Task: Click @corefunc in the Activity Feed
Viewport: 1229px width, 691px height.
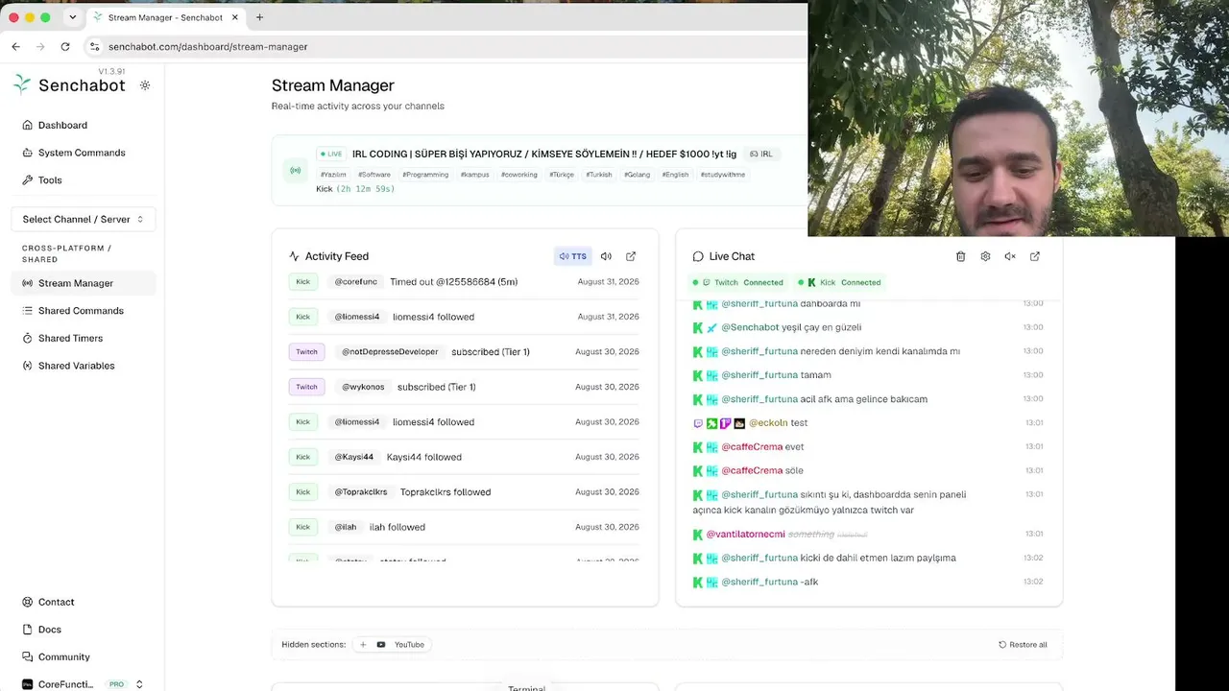Action: pyautogui.click(x=355, y=281)
